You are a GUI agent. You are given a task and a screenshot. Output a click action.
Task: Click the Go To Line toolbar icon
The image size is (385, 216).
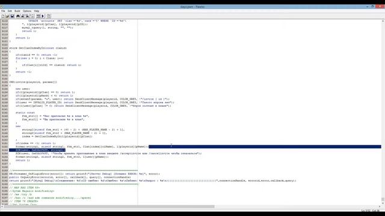pyautogui.click(x=32, y=16)
